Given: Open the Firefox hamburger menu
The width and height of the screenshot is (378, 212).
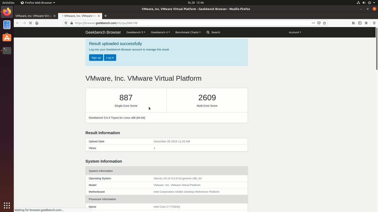Looking at the screenshot, I should tap(374, 23).
